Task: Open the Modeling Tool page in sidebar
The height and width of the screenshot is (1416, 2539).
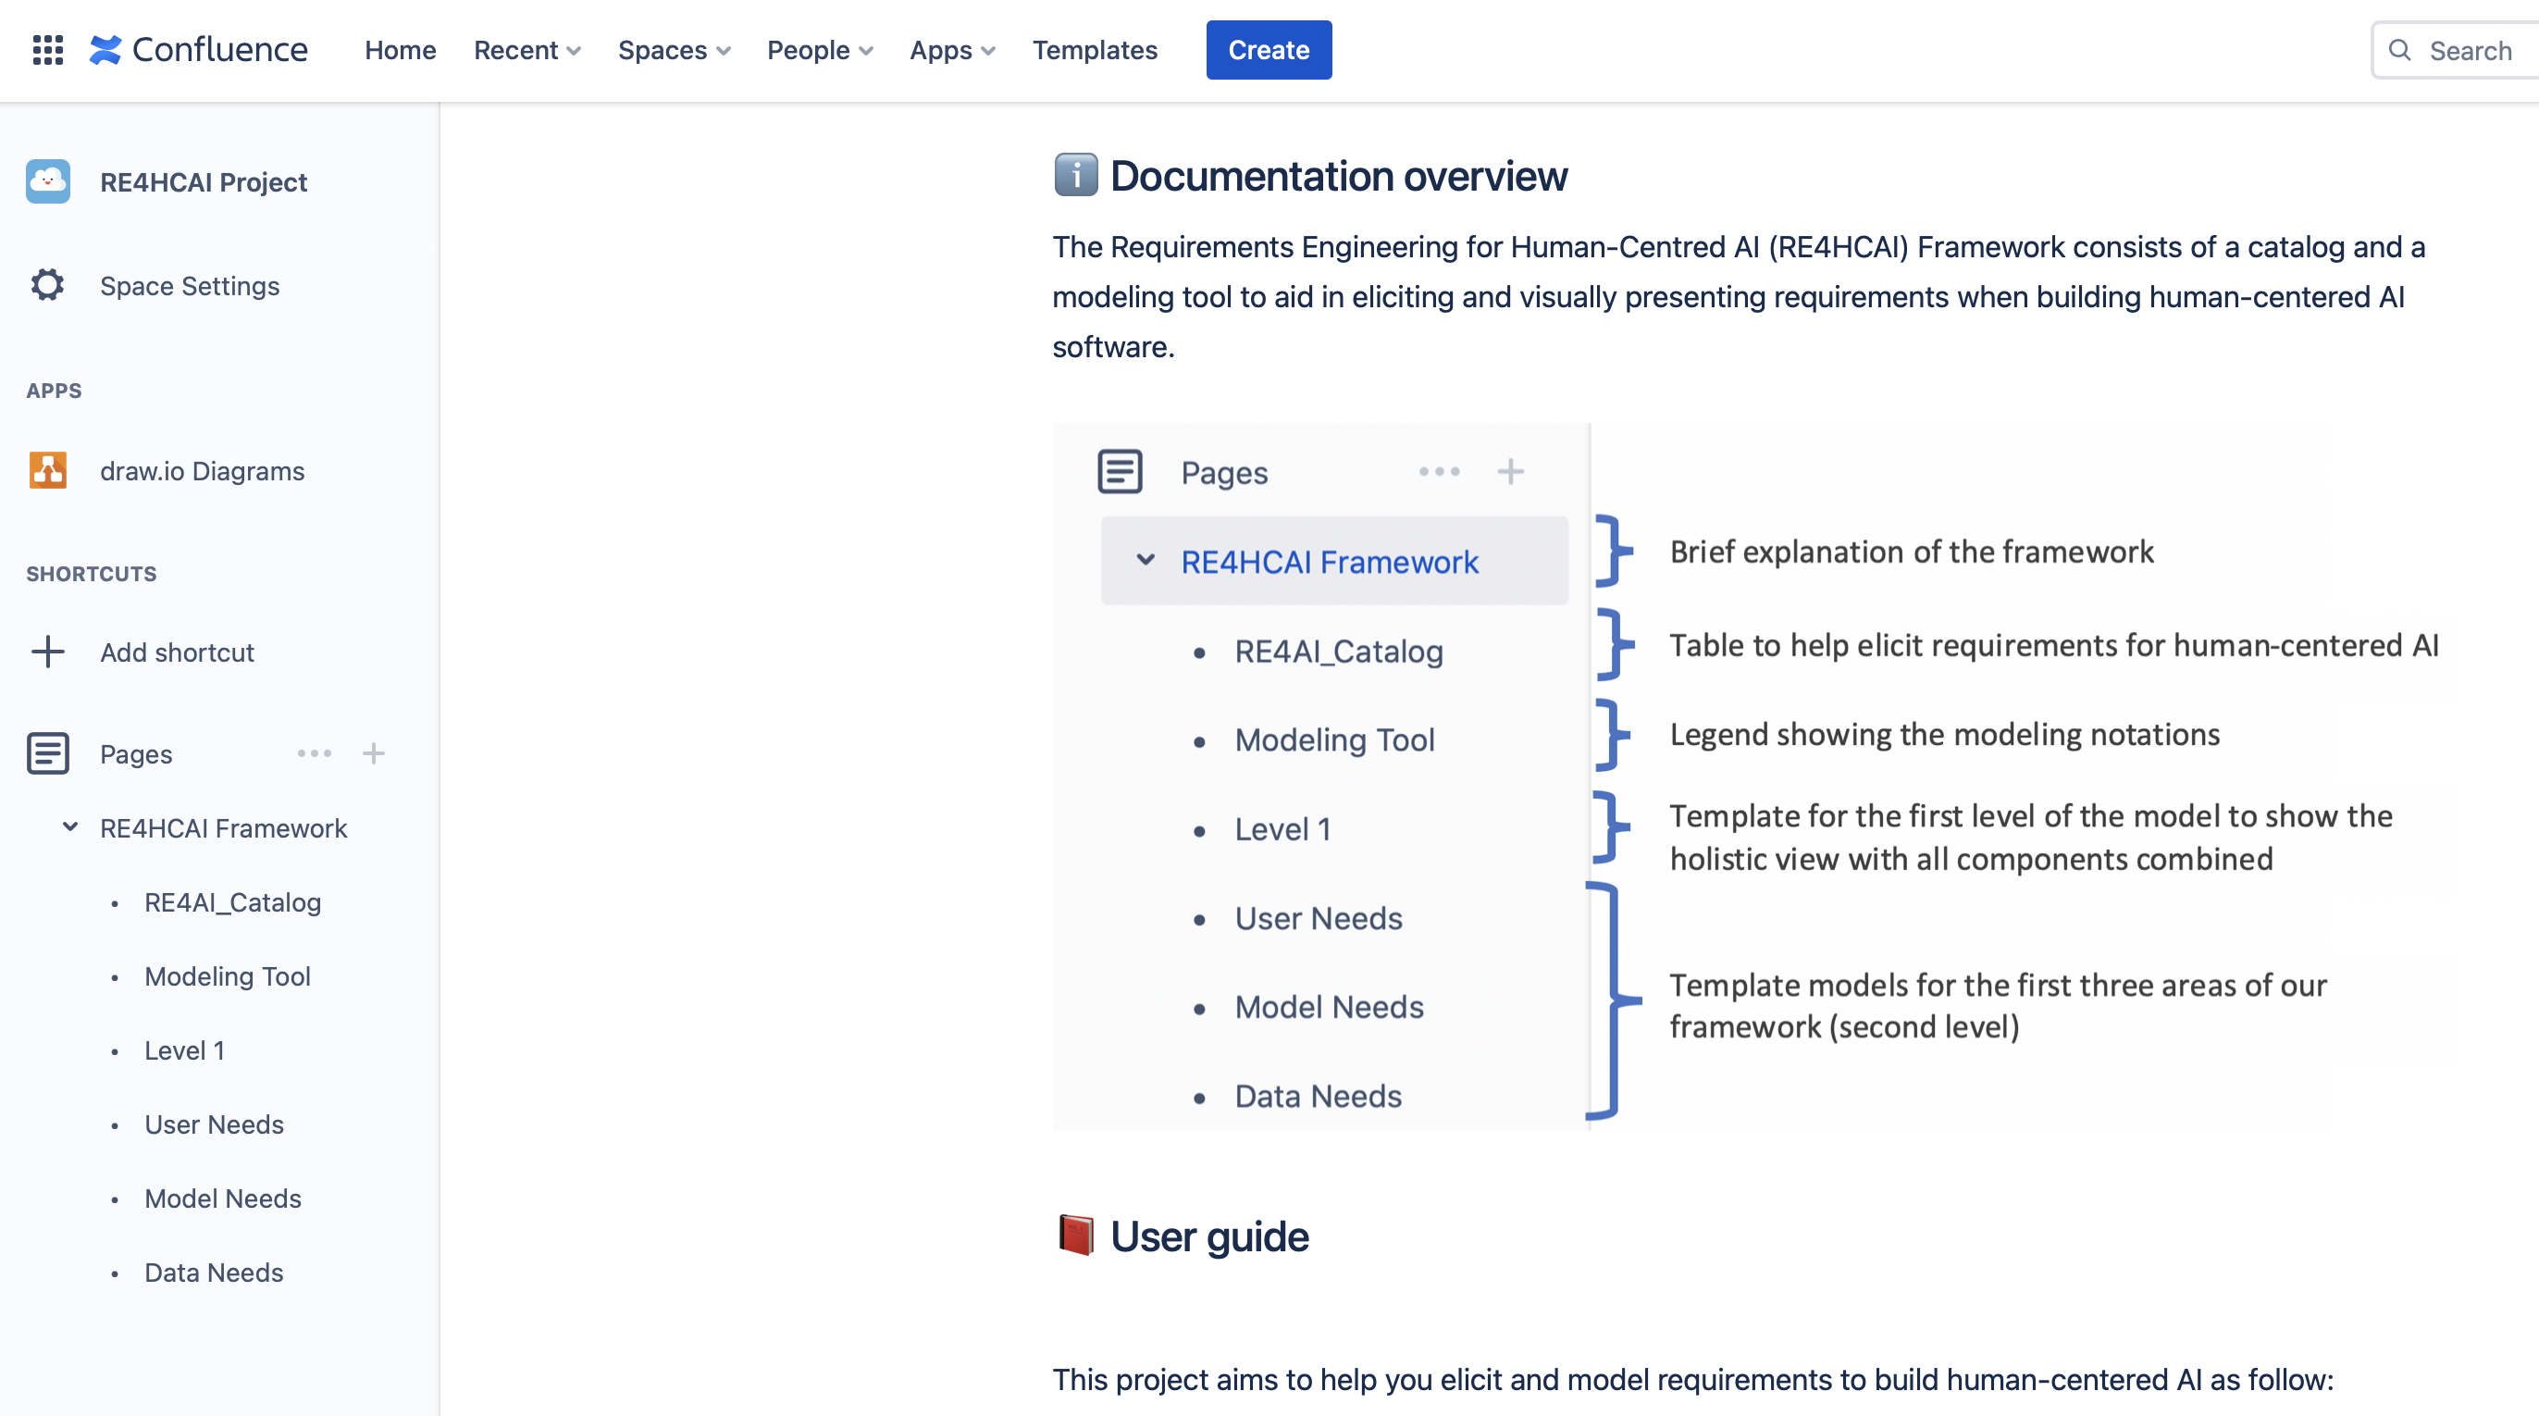Action: pos(228,976)
